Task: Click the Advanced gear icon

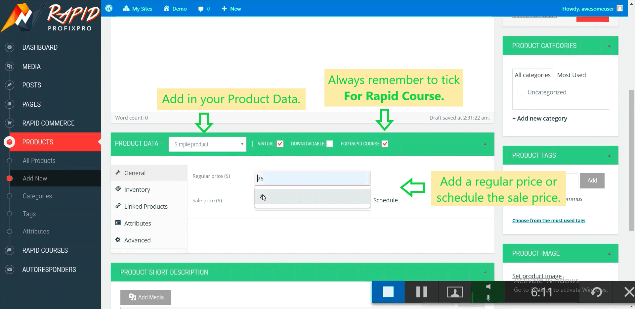Action: point(118,239)
